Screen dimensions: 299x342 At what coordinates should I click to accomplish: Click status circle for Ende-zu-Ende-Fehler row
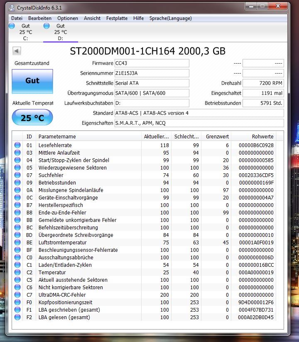17,212
